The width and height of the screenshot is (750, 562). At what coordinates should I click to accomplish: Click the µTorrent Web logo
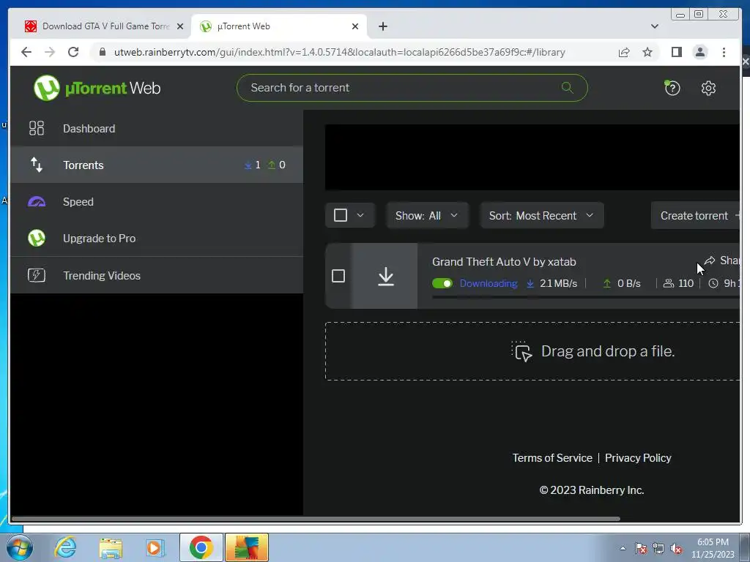97,88
